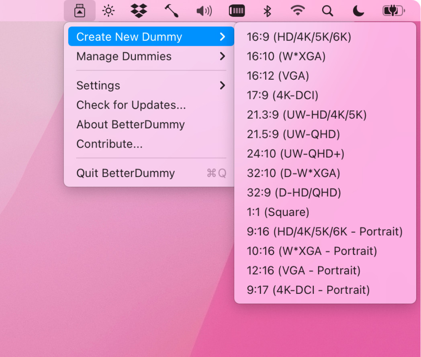The width and height of the screenshot is (421, 357).
Task: Create a 16:12 (VGA) dummy
Action: pyautogui.click(x=325, y=76)
